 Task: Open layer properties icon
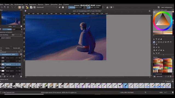click(13, 76)
